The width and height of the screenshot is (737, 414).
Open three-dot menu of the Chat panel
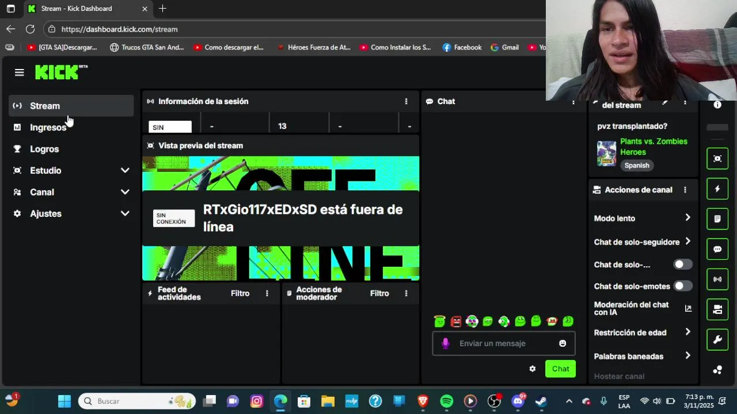pos(573,102)
